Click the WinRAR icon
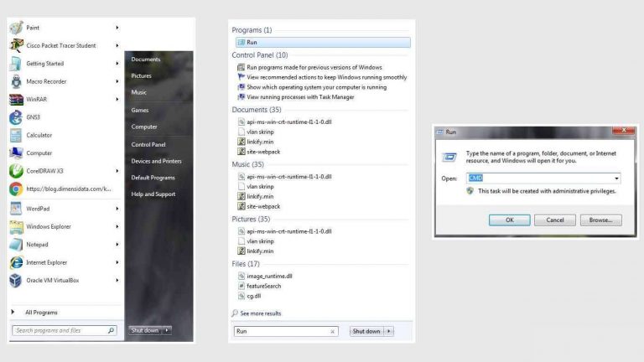This screenshot has width=644, height=362. [16, 99]
